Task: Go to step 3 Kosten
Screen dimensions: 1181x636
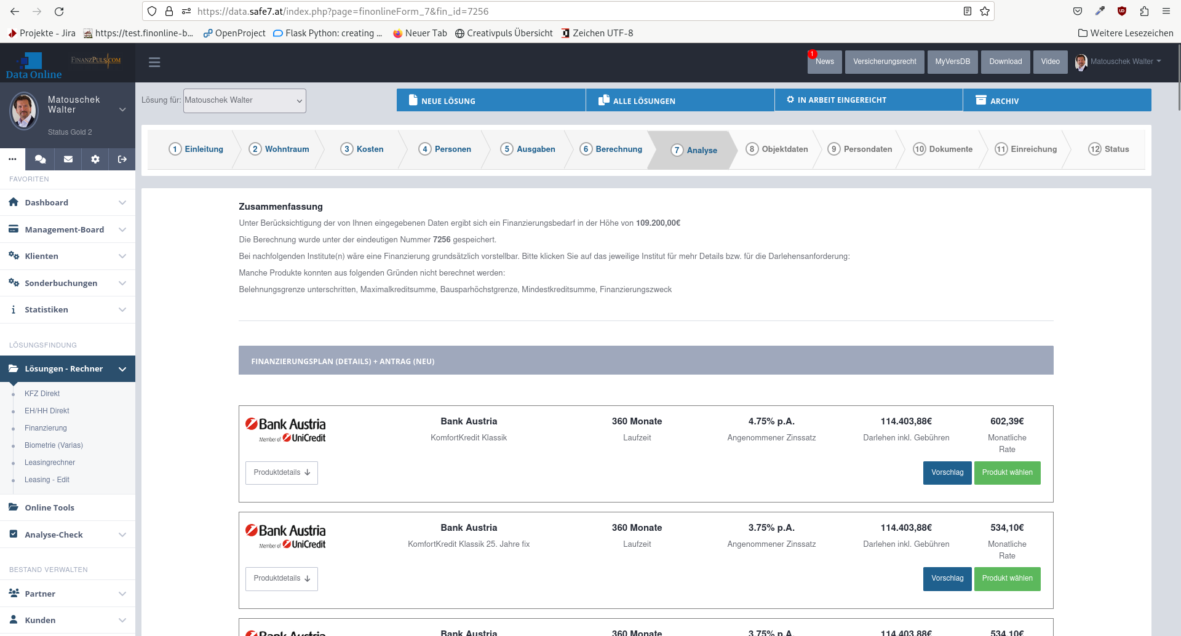Action: [362, 149]
